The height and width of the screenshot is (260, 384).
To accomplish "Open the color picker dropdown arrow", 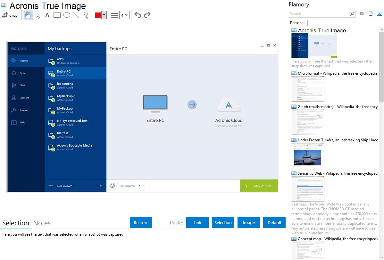I will tap(104, 15).
